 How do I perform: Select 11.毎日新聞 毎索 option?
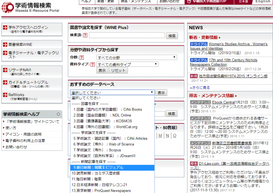point(112,179)
